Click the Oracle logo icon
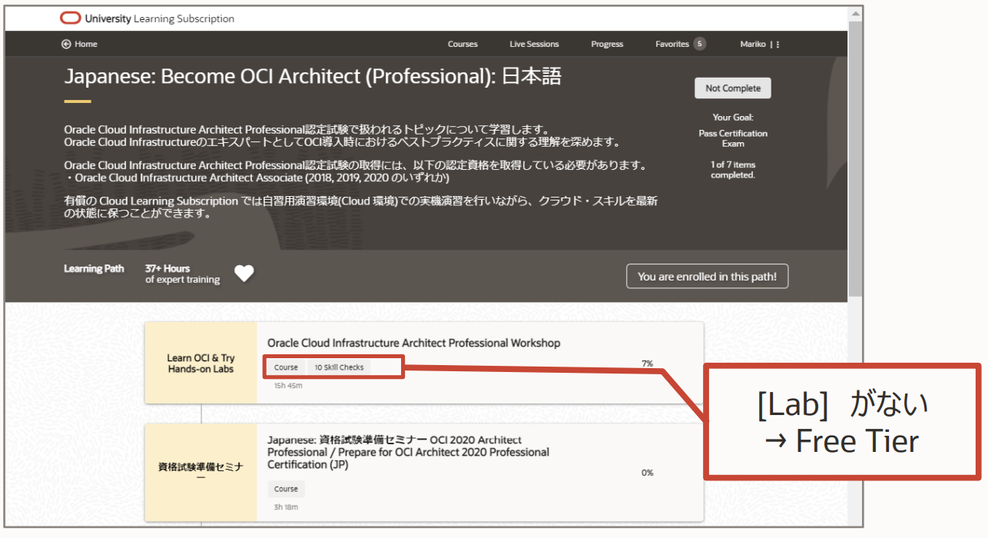The height and width of the screenshot is (538, 988). [x=70, y=18]
